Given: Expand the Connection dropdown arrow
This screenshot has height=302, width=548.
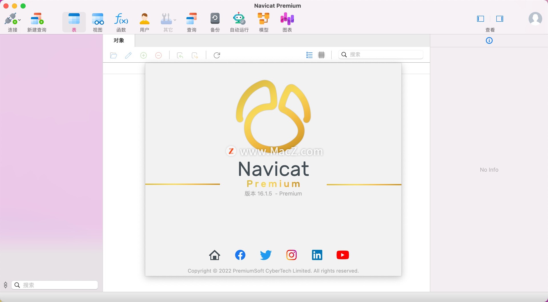Looking at the screenshot, I should point(19,20).
